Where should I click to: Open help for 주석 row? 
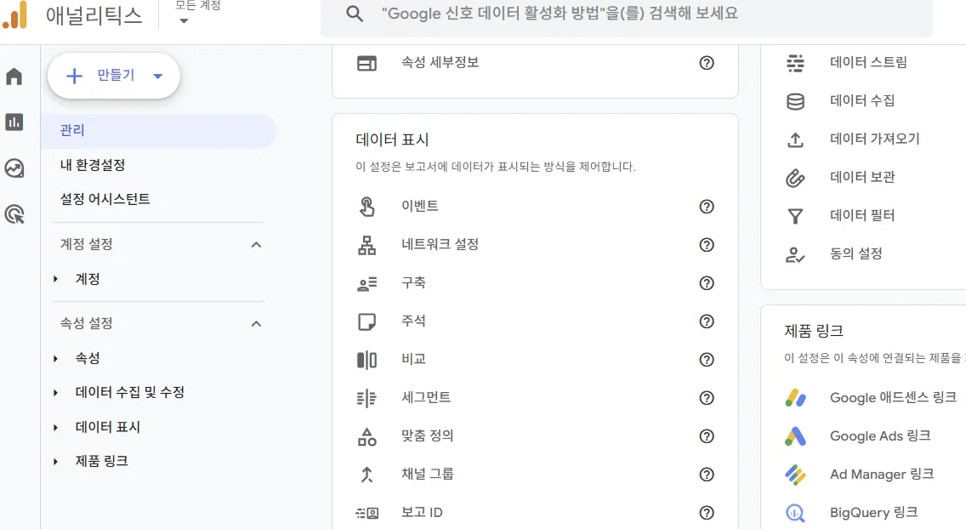pyautogui.click(x=707, y=321)
